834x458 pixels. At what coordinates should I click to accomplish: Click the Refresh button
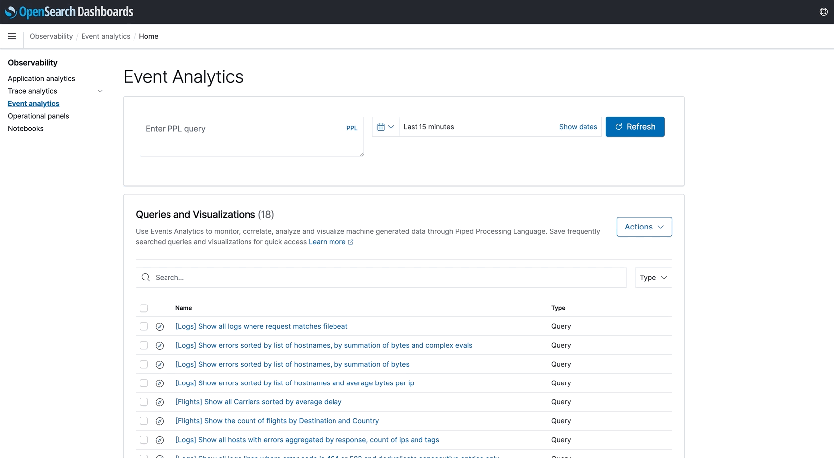(x=635, y=127)
